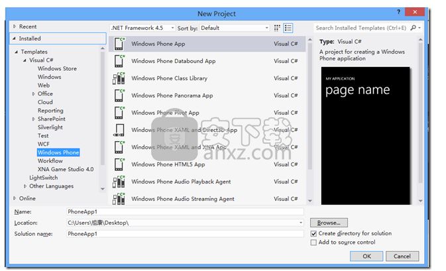Confirm with the OK button

point(366,256)
